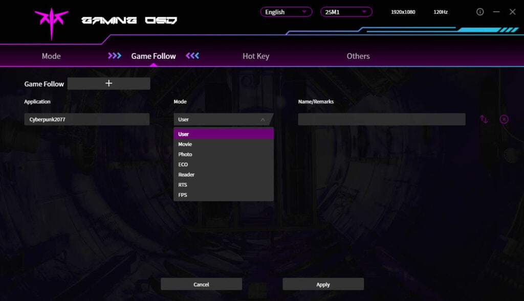Select FPS mode option

224,195
